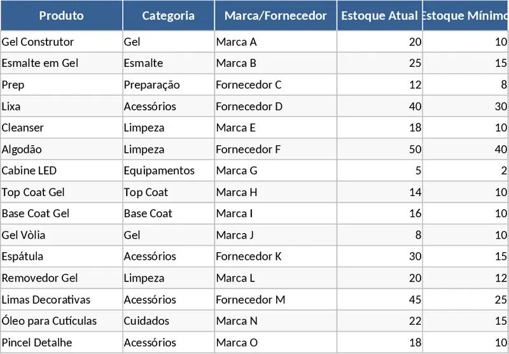Select the Pincel Detalhe product cell
509x354 pixels.
(x=61, y=343)
